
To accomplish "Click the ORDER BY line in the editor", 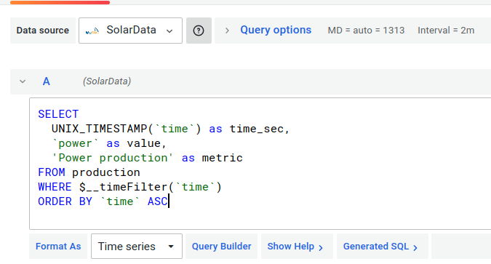I will click(x=103, y=201).
